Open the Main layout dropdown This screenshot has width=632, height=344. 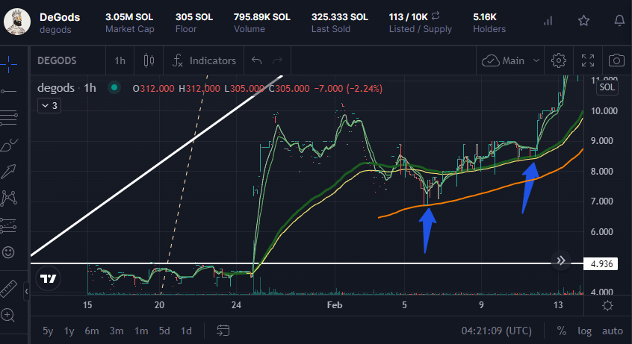pyautogui.click(x=510, y=61)
